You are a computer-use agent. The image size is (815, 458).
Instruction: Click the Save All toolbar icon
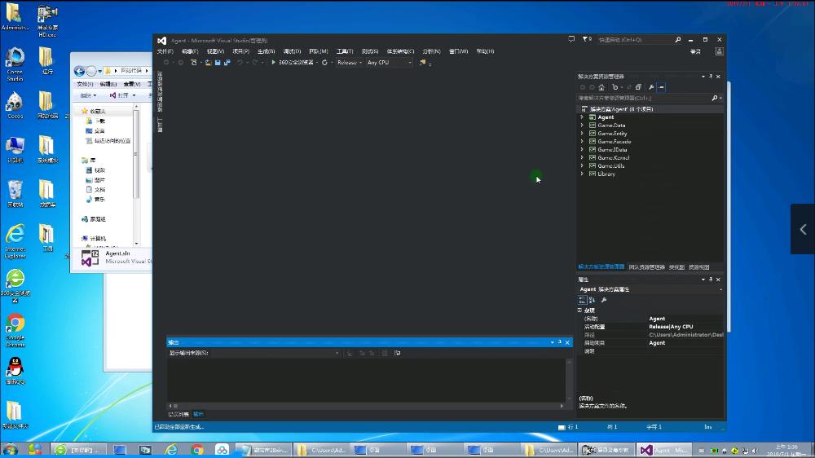point(225,63)
